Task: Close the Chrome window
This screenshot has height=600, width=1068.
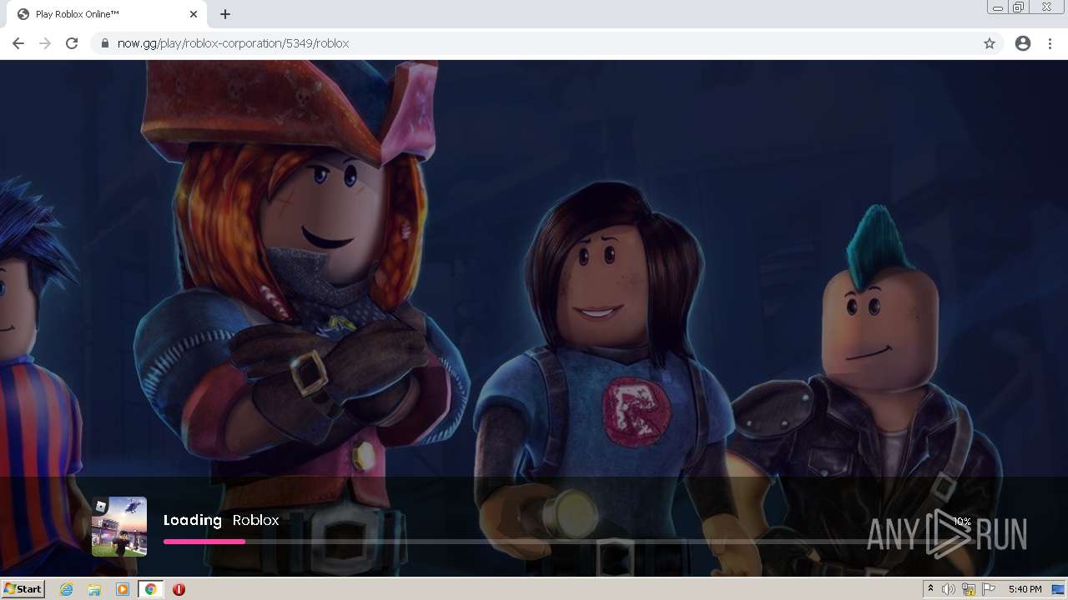Action: point(1046,7)
